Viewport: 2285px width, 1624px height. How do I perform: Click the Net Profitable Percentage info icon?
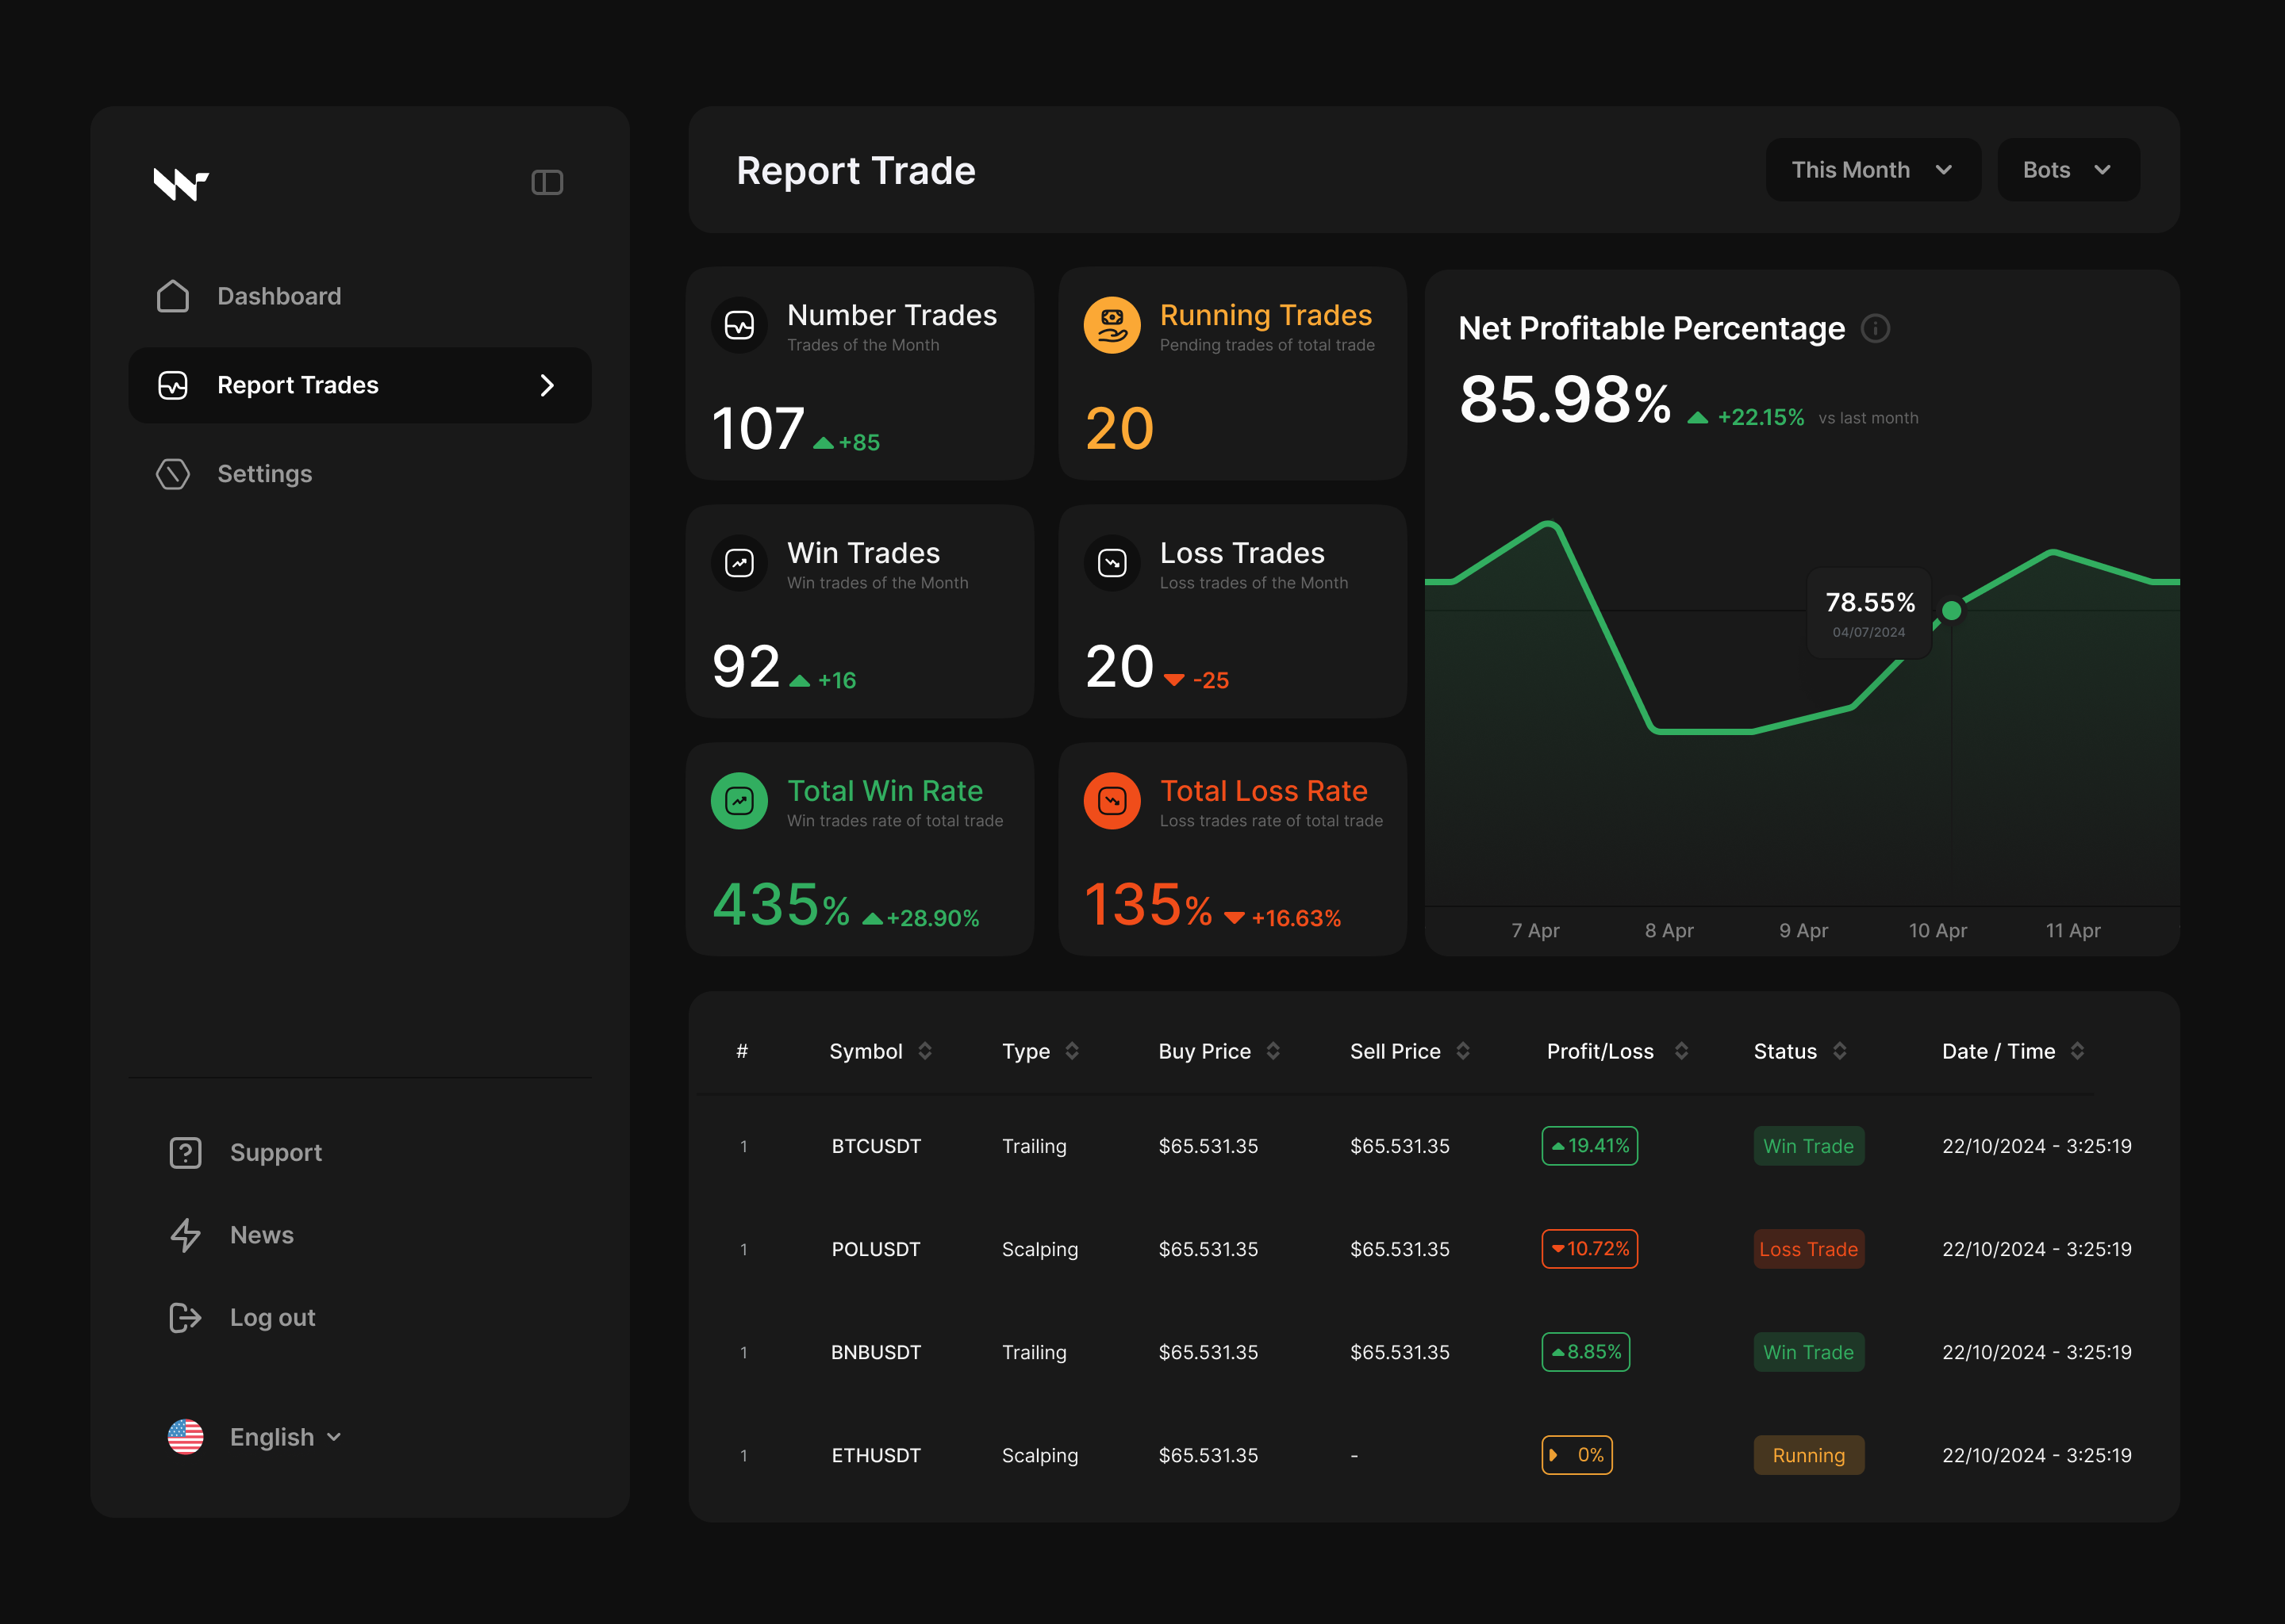pyautogui.click(x=1875, y=328)
